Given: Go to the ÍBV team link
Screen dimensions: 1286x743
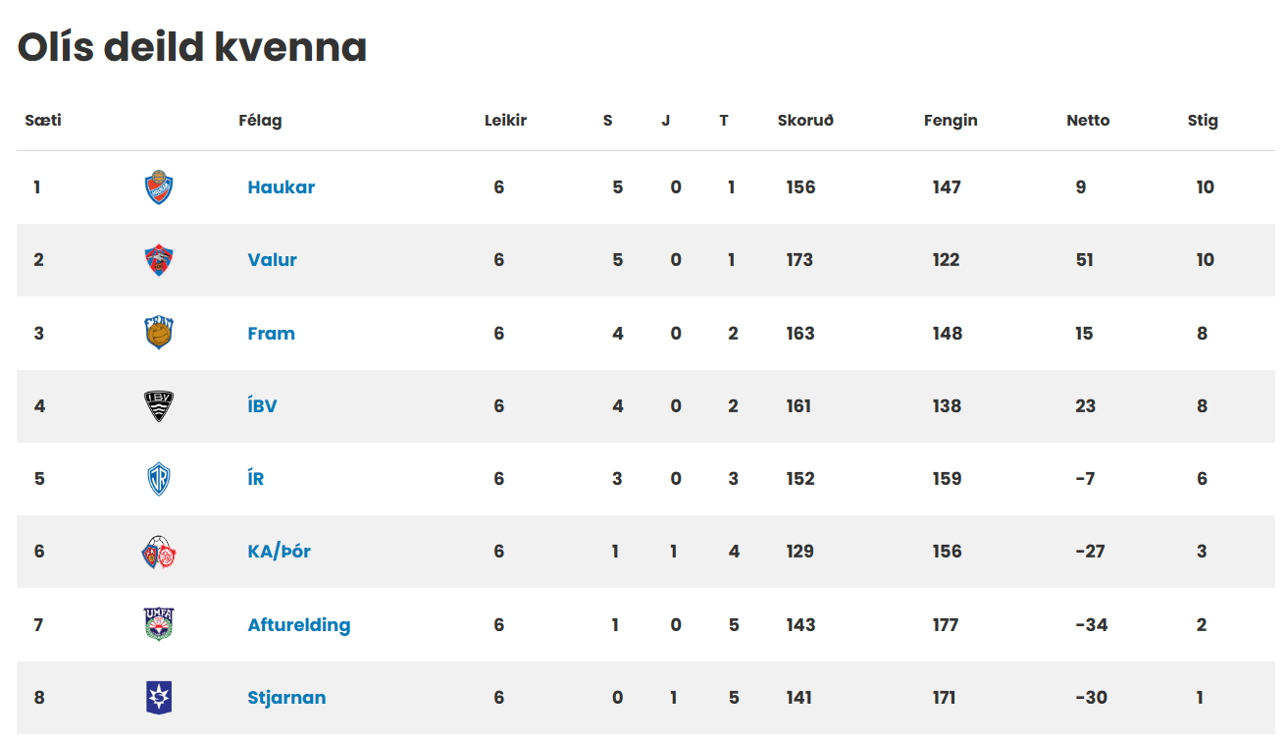Looking at the screenshot, I should point(262,405).
